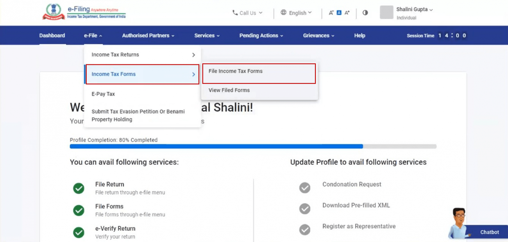508x242 pixels.
Task: Select the A+ increase text size icon
Action: pyautogui.click(x=347, y=12)
